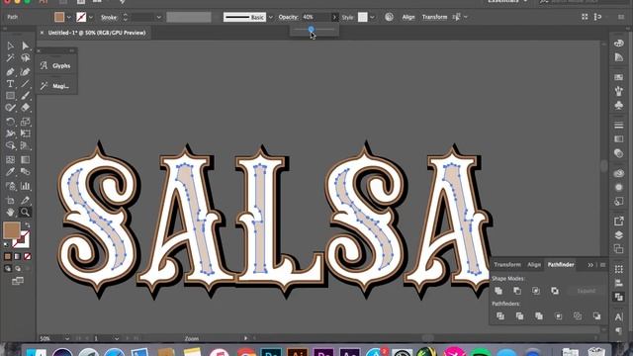Select the Hand tool
633x356 pixels.
click(10, 212)
